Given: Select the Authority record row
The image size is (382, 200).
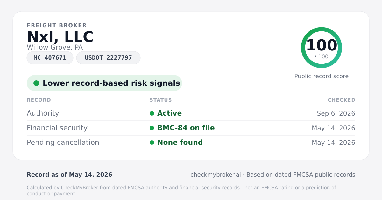Looking at the screenshot, I should [191, 113].
